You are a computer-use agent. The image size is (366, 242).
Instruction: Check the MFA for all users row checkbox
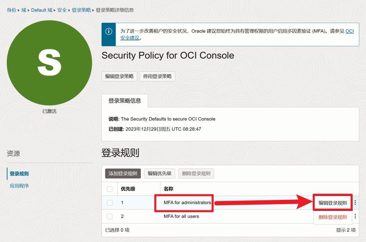point(110,216)
